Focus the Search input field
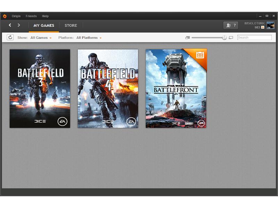Screen dimensions: 278x208 [x=254, y=37]
